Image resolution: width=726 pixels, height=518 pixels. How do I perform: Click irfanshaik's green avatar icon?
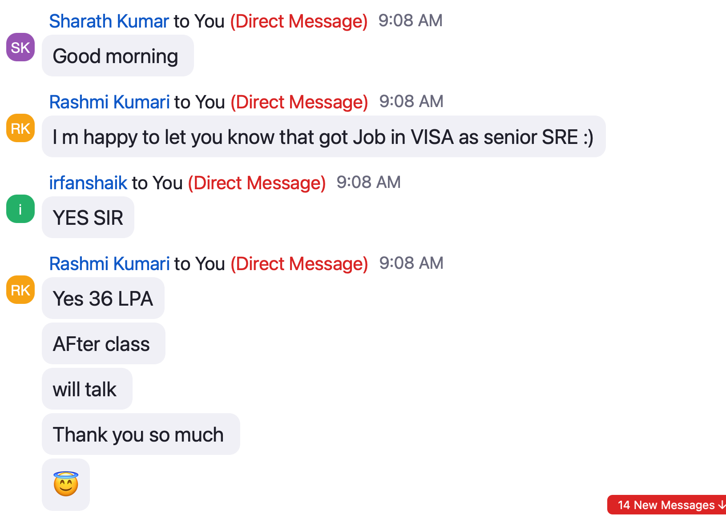[x=20, y=209]
